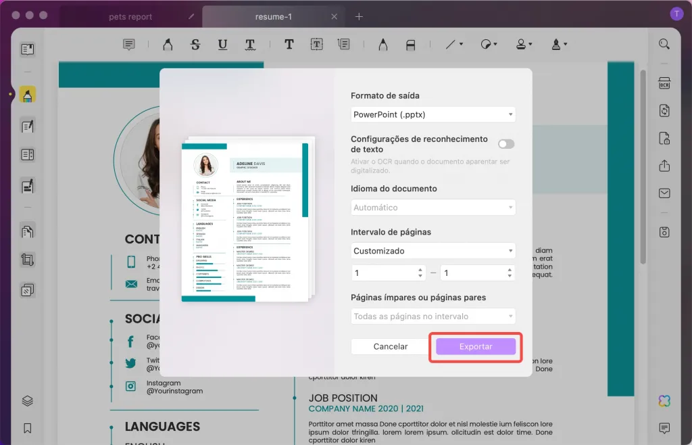Click the Exportar button

pyautogui.click(x=476, y=346)
